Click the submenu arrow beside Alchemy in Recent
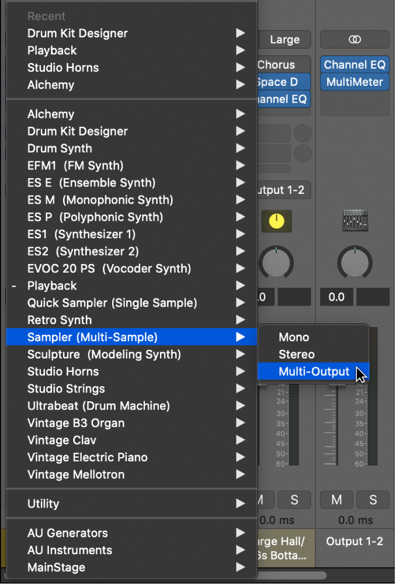The width and height of the screenshot is (396, 584). [240, 85]
